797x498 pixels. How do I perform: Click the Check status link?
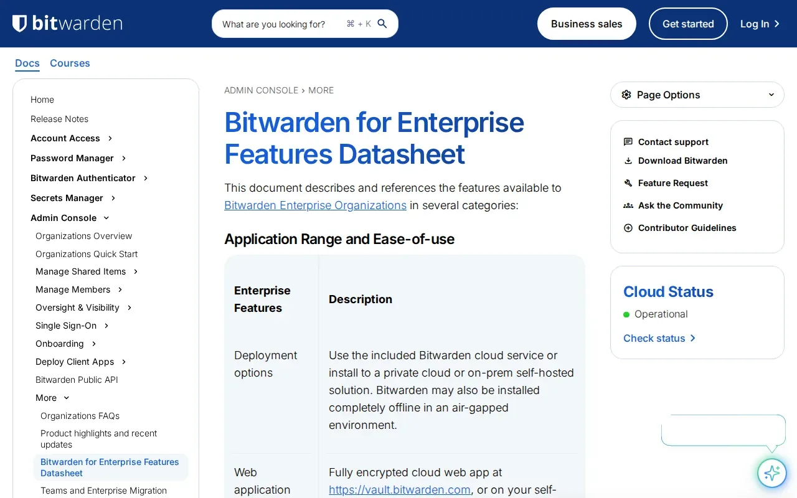click(x=659, y=338)
